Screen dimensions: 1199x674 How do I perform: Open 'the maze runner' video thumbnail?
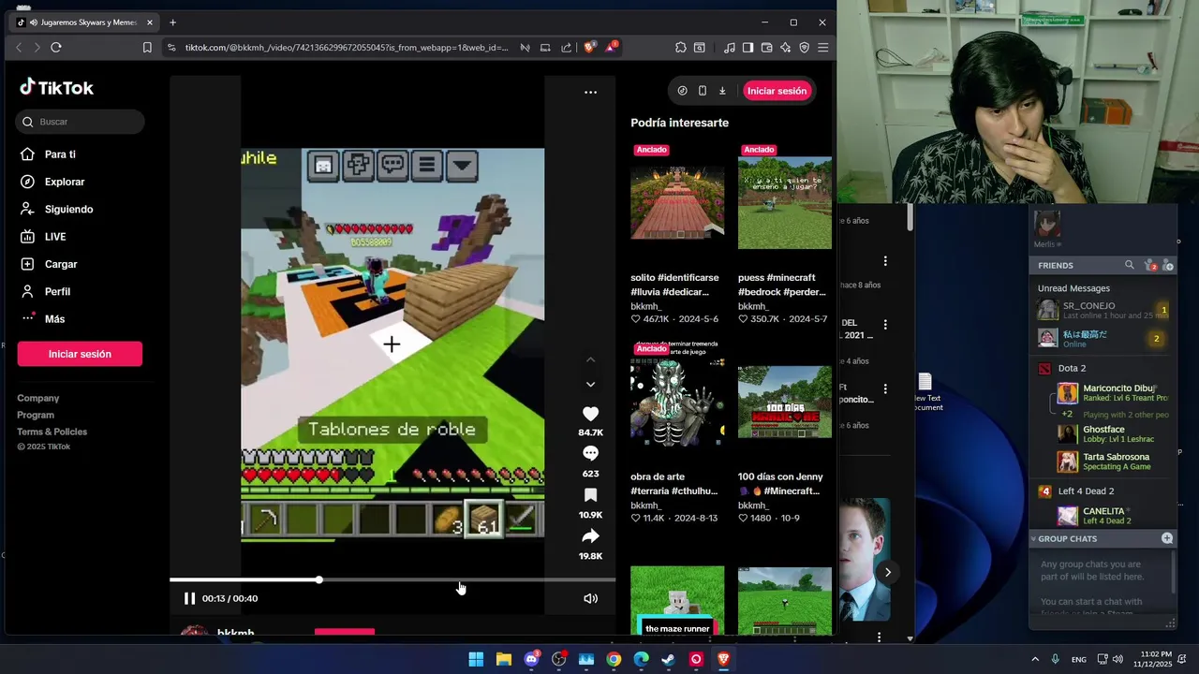click(677, 600)
